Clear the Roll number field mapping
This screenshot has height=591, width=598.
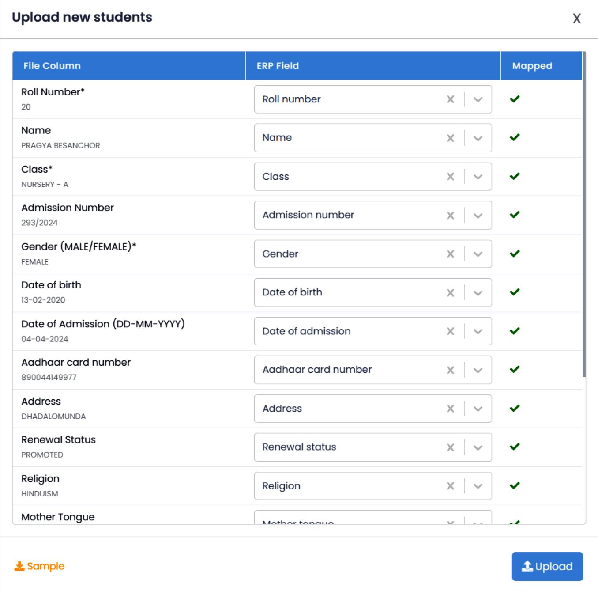point(450,99)
